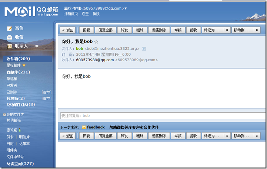Open 文件中转站 in sidebar
267x169 pixels.
click(15, 157)
